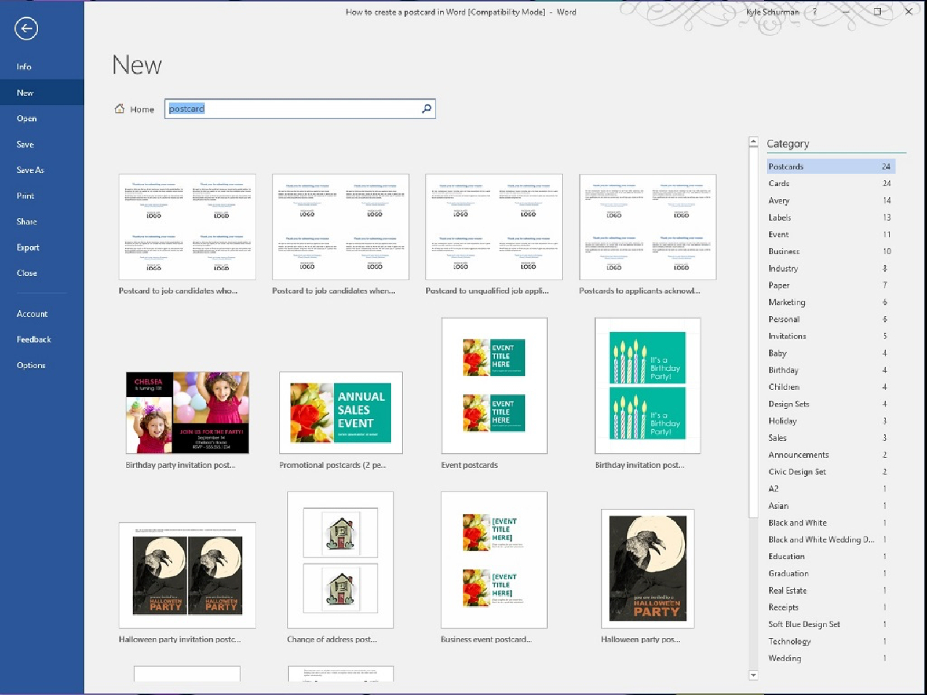
Task: Open the Birthday party invitation Chelsea template
Action: (x=187, y=412)
